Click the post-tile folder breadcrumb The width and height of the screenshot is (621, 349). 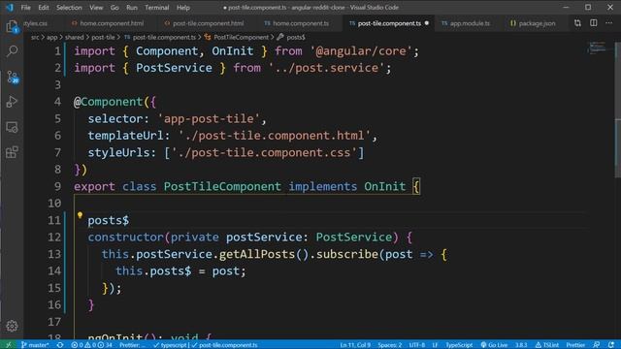103,37
